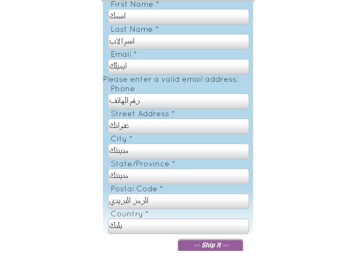Click the "Country *" label
The height and width of the screenshot is (267, 356).
click(x=129, y=214)
